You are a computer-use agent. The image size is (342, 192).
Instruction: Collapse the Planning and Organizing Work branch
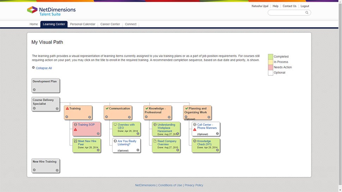coord(186,117)
